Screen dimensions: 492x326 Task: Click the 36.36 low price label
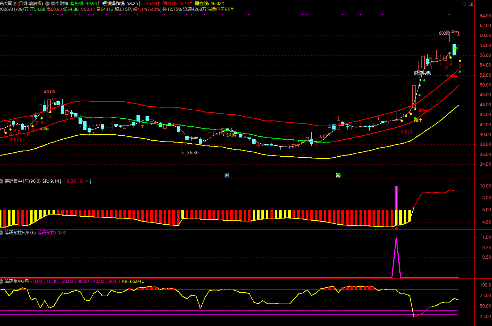coord(193,153)
